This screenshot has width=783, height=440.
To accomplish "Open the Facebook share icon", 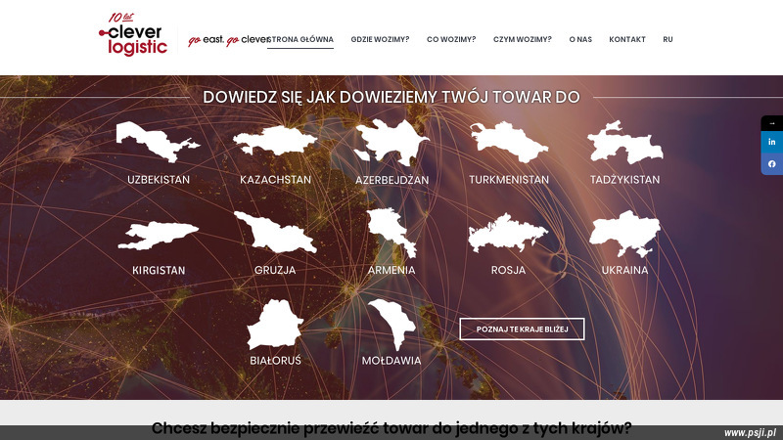I will click(x=771, y=164).
